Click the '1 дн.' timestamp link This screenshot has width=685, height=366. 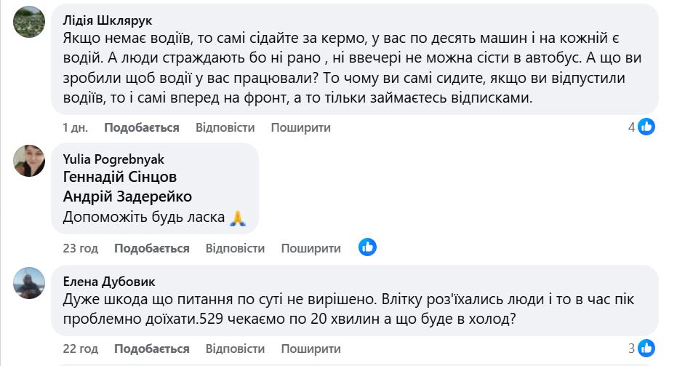point(75,127)
